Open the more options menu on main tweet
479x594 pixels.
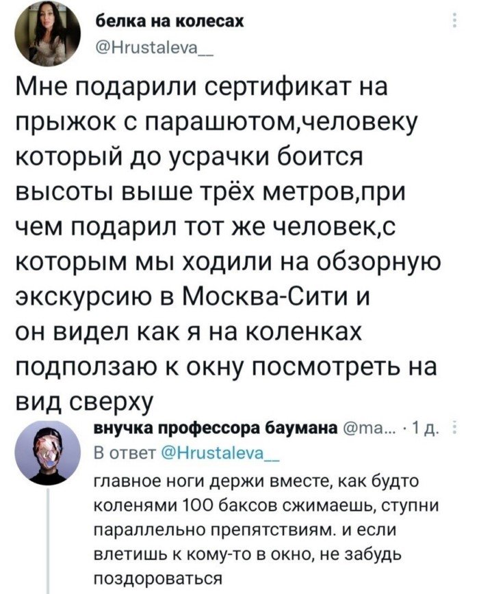click(454, 21)
